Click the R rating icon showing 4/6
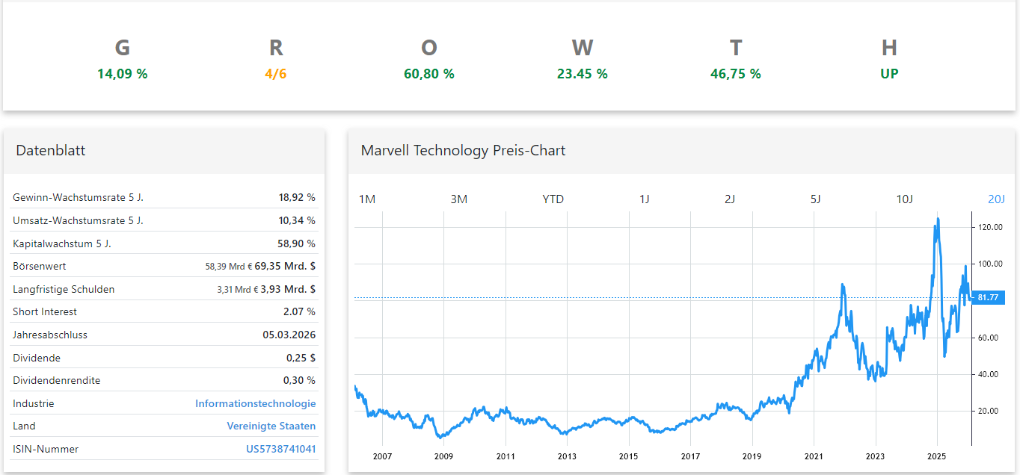 tap(275, 60)
